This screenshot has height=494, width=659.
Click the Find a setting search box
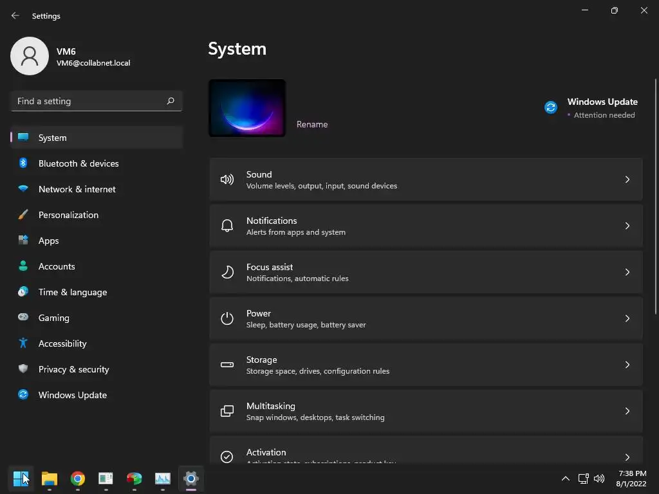click(97, 101)
